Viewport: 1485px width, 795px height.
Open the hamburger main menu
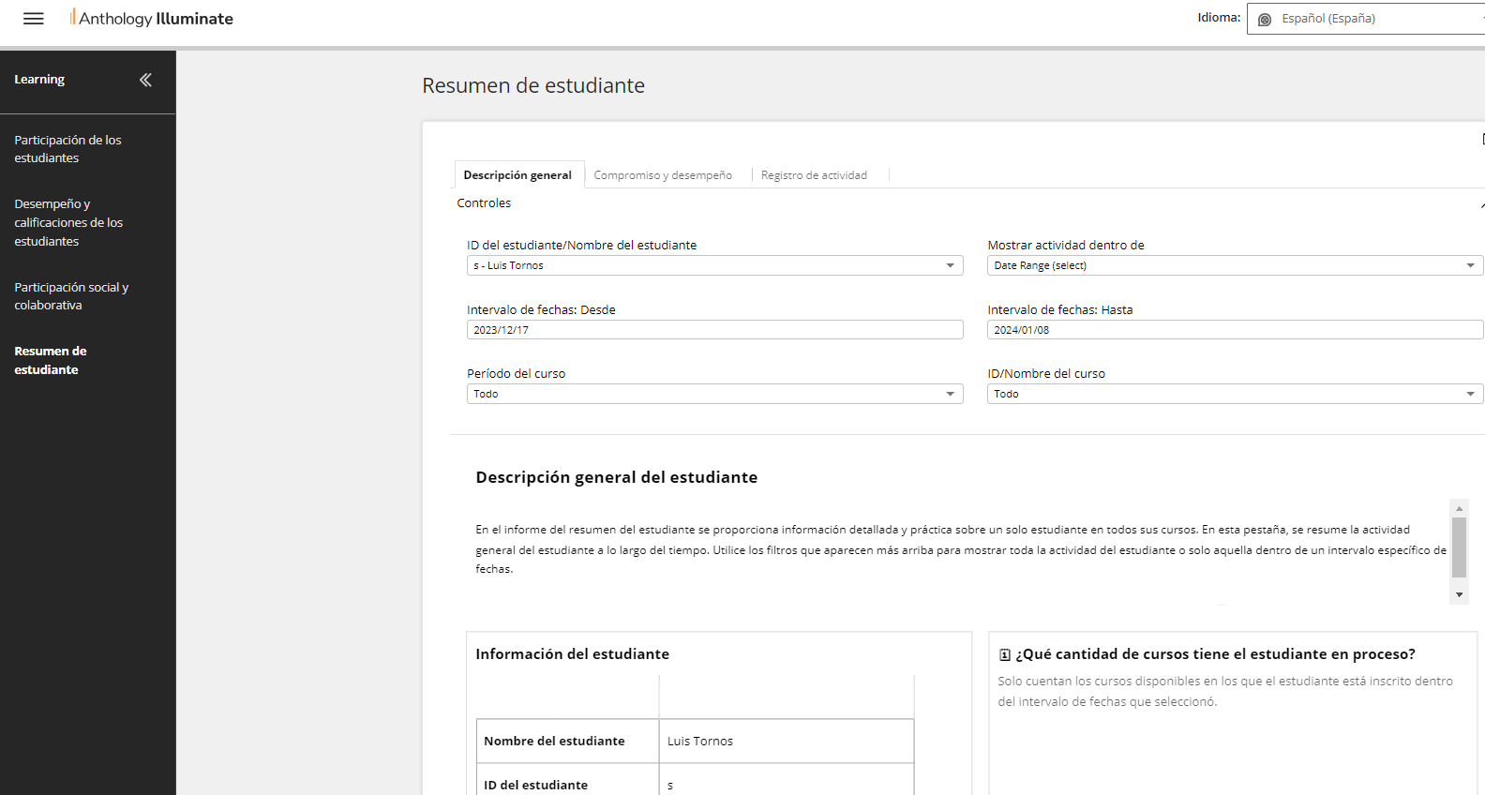(x=34, y=19)
